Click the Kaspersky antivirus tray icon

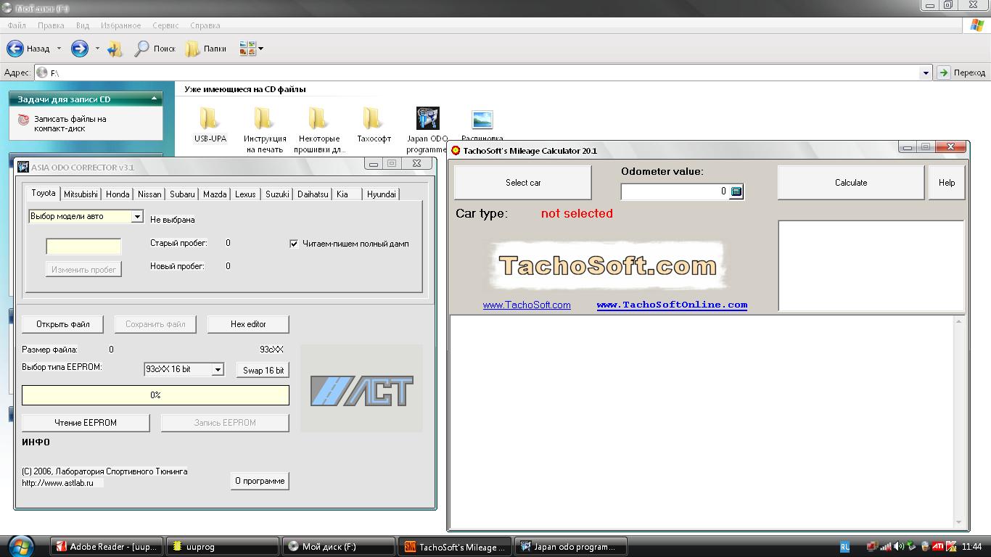tap(951, 546)
